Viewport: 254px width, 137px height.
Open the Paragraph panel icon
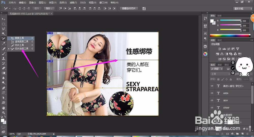(x=205, y=39)
